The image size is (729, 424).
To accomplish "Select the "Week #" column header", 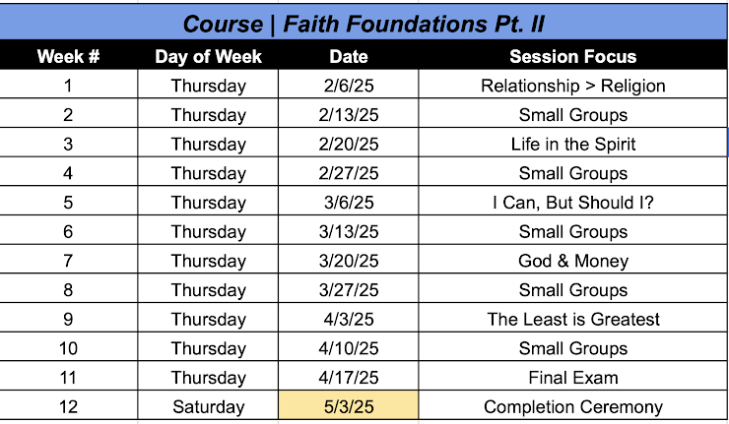I will pos(68,56).
